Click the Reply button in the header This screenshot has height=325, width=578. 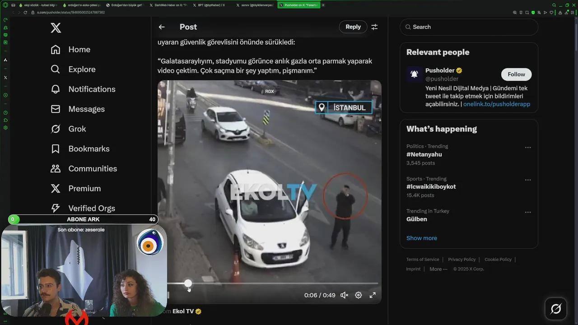click(x=353, y=27)
